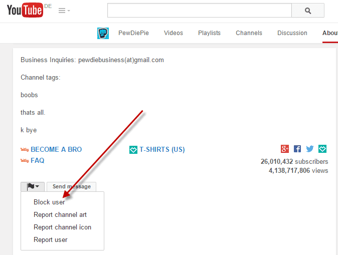Viewport: 338px width, 255px height.
Task: Toggle the flag dropdown button
Action: tap(33, 186)
